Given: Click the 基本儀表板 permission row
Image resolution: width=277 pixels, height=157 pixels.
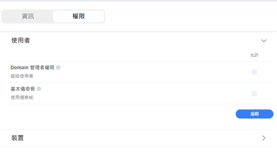Looking at the screenshot, I should tap(140, 93).
